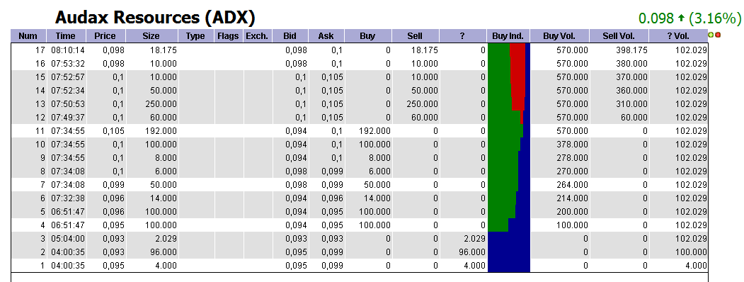Sort by the Sell column header
This screenshot has width=744, height=282.
click(415, 36)
